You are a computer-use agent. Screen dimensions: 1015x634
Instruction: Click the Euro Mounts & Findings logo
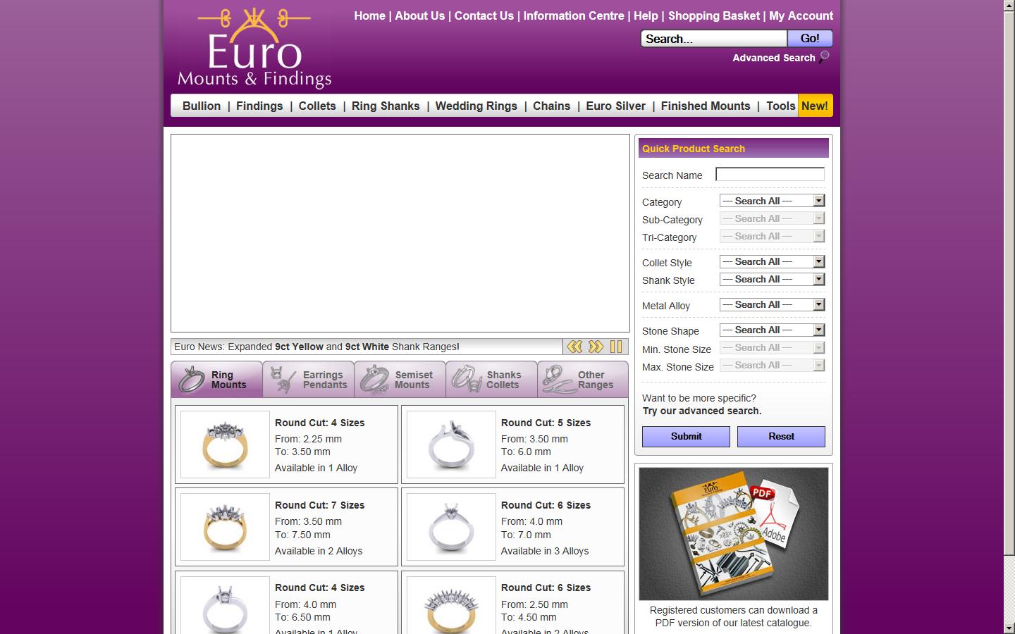pos(254,49)
